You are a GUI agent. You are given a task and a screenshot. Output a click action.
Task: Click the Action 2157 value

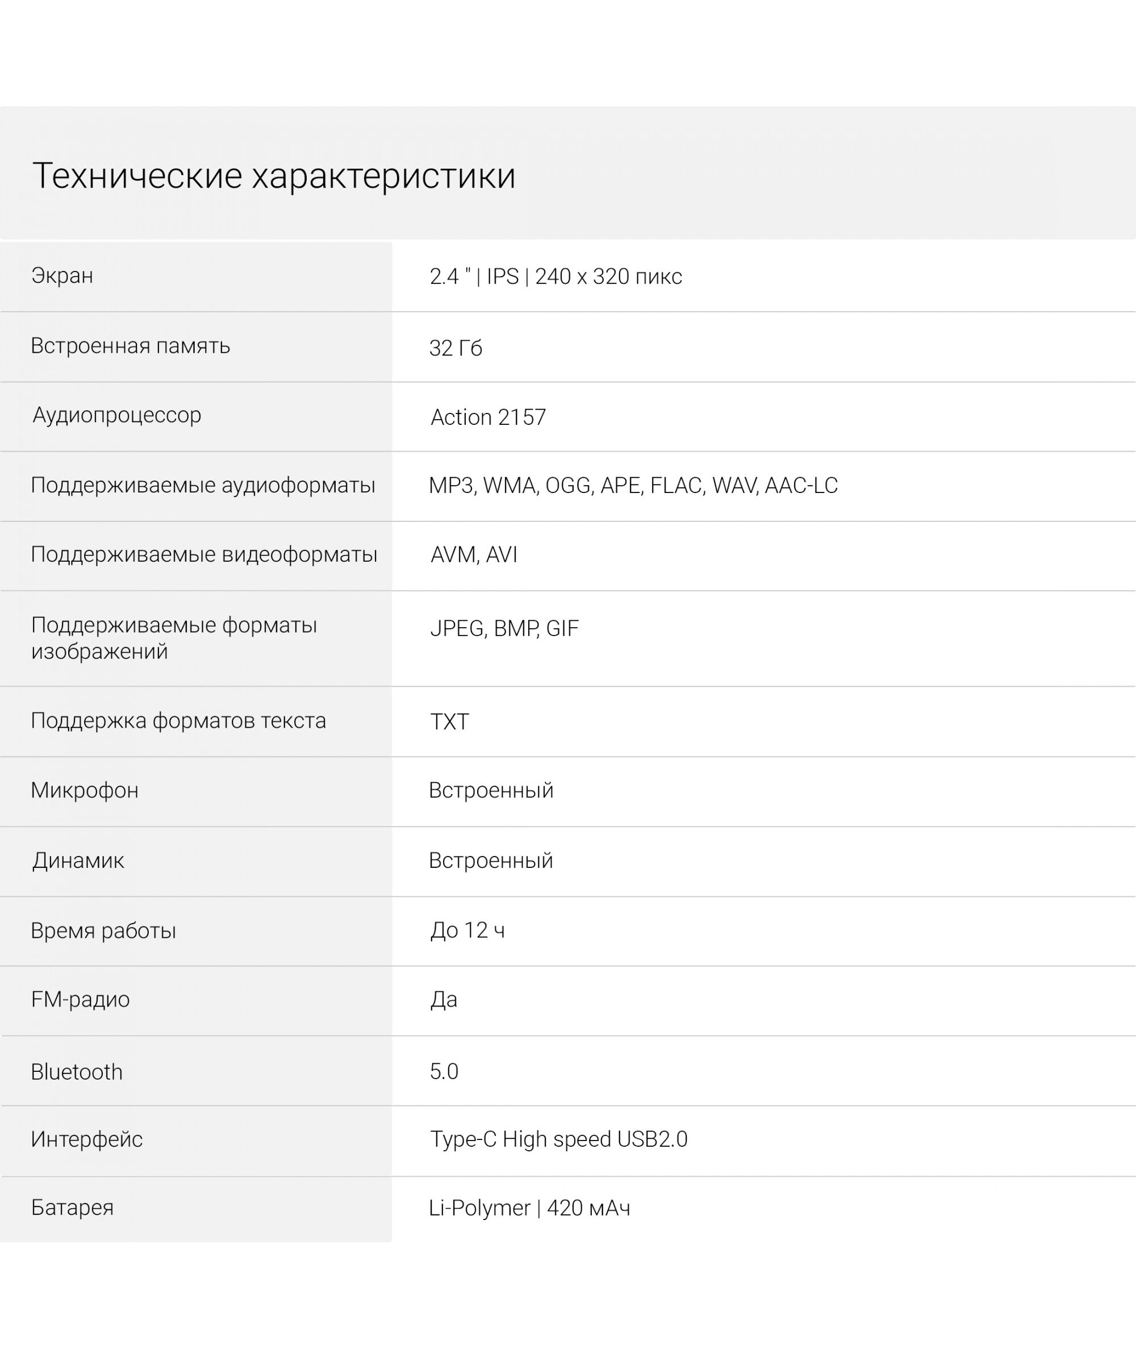487,417
